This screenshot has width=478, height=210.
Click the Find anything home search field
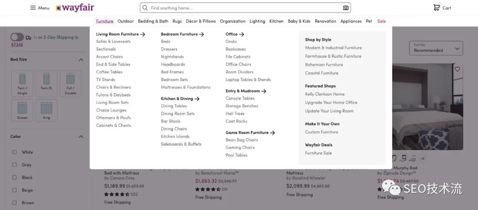[243, 8]
